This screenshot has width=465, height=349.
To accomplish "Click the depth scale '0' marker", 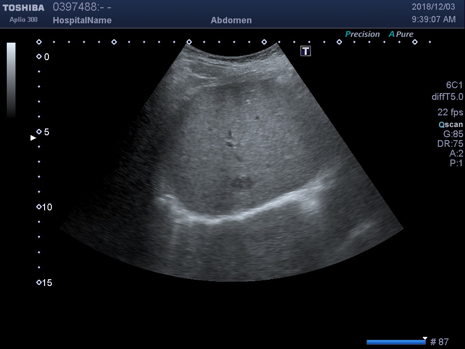I will pyautogui.click(x=43, y=57).
